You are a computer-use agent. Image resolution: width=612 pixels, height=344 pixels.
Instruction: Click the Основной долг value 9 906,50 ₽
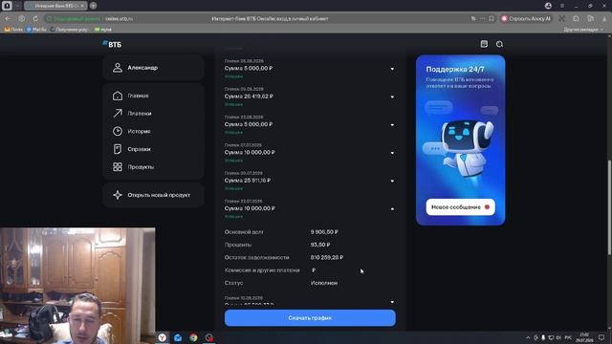(324, 232)
